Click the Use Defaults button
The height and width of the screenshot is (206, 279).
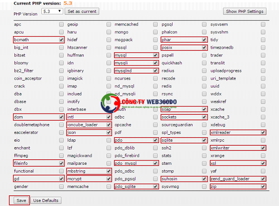(x=46, y=200)
